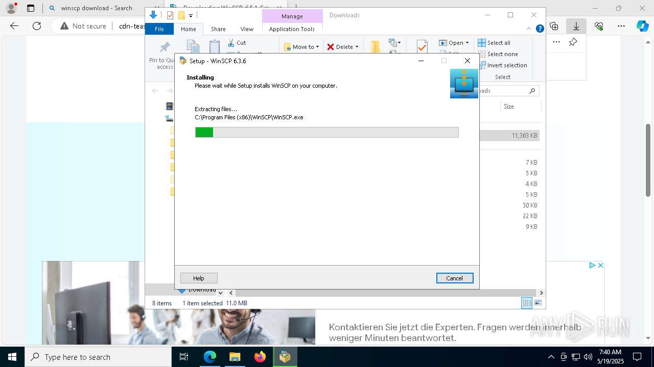Click Cut in Explorer ribbon
654x367 pixels.
(237, 43)
